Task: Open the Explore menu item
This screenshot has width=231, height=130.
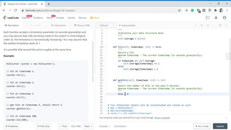Action: point(26,18)
